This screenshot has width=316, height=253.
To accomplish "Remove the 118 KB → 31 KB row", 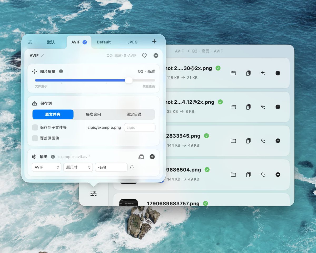I will [x=278, y=73].
